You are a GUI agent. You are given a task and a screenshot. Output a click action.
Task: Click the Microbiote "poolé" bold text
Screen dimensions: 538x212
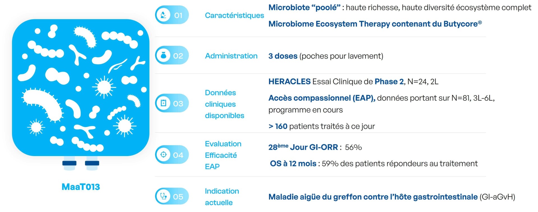coord(304,8)
